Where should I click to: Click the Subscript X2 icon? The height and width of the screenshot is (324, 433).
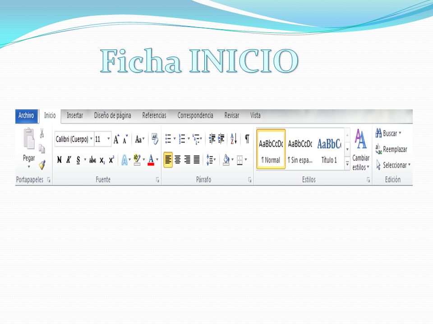(102, 160)
